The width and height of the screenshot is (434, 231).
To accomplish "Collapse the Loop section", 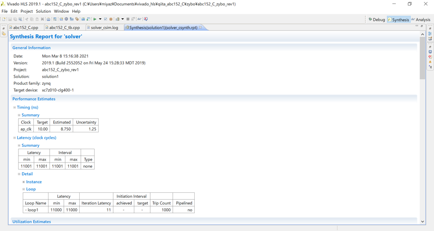I will (23, 189).
